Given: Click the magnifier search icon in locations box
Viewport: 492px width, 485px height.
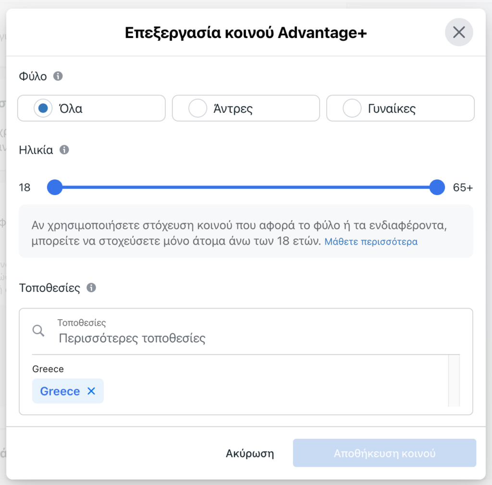Looking at the screenshot, I should click(38, 331).
